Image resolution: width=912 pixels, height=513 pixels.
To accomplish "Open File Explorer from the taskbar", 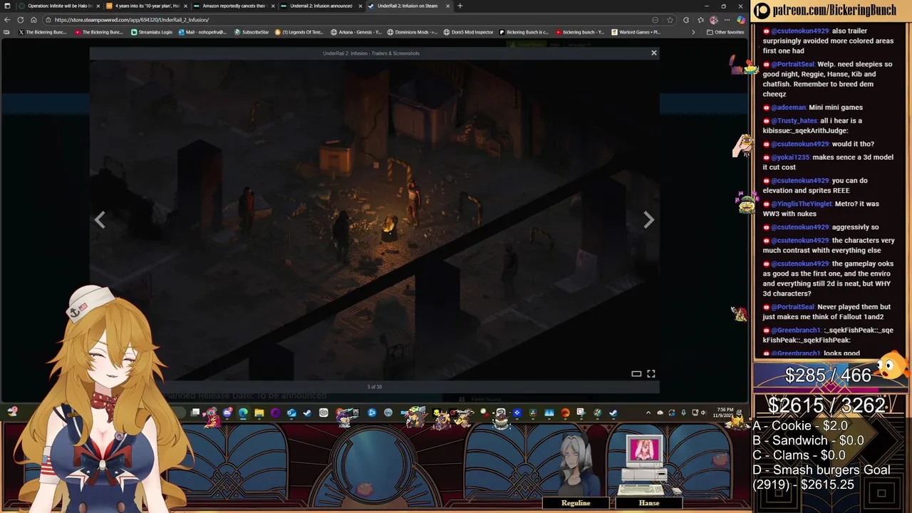I will [x=259, y=413].
